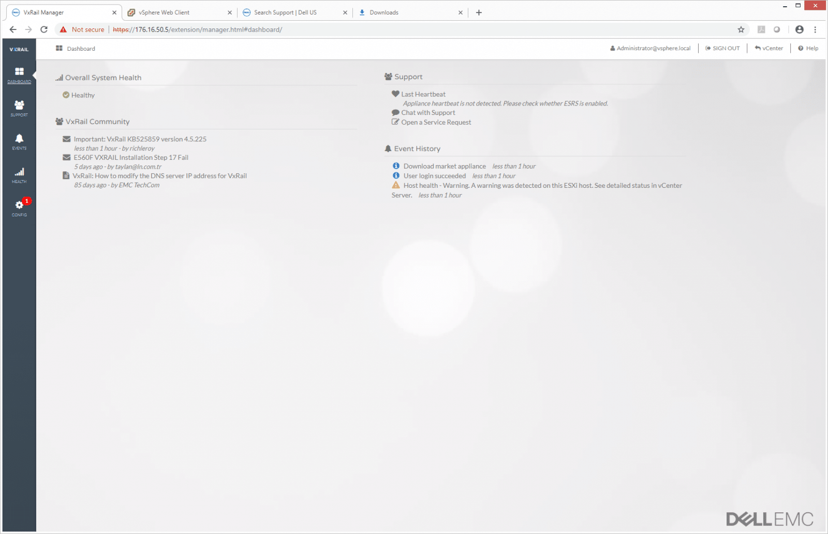Click info icon beside User login succeeded
Screen dimensions: 828x534
[396, 175]
